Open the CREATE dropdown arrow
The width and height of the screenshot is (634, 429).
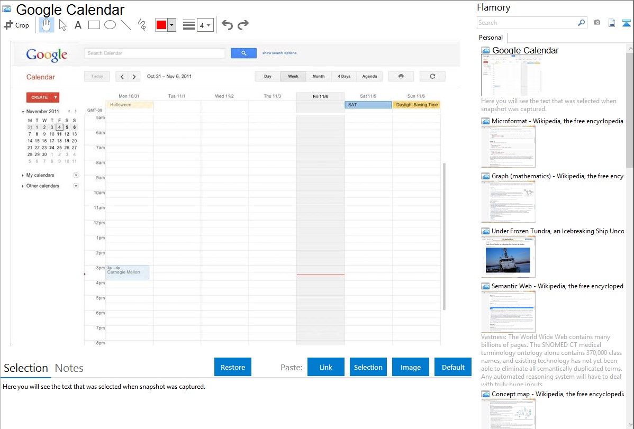pyautogui.click(x=56, y=97)
